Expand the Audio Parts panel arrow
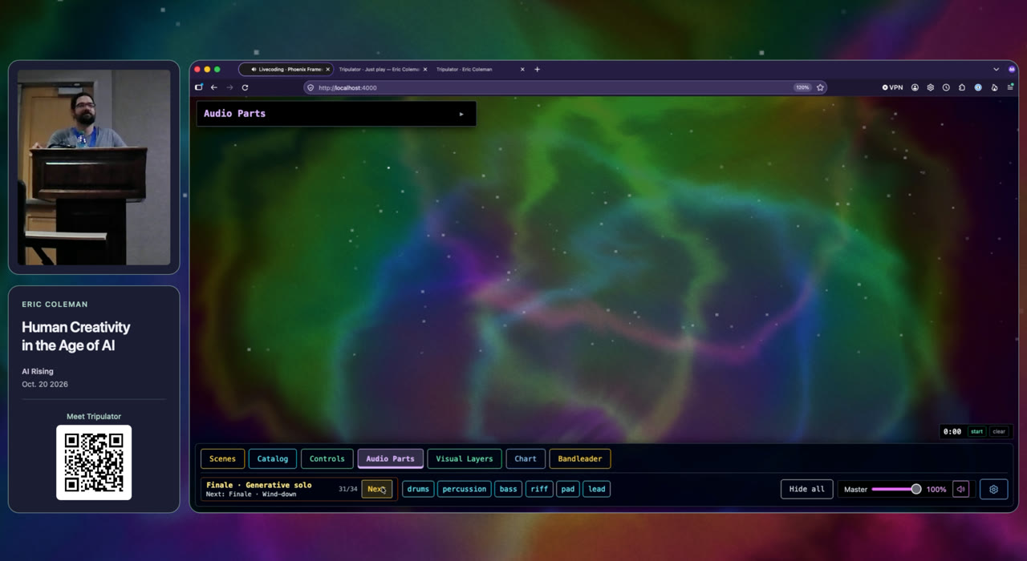Image resolution: width=1027 pixels, height=561 pixels. click(x=461, y=114)
